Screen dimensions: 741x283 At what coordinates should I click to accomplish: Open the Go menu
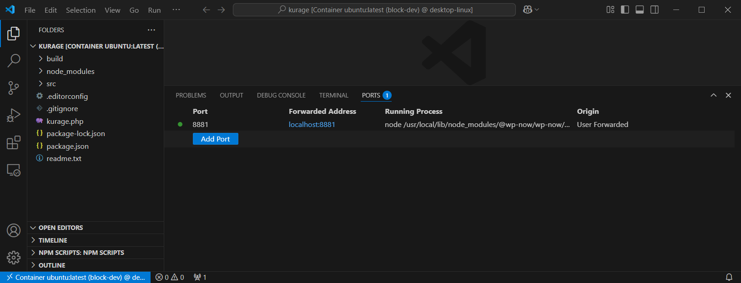click(134, 10)
